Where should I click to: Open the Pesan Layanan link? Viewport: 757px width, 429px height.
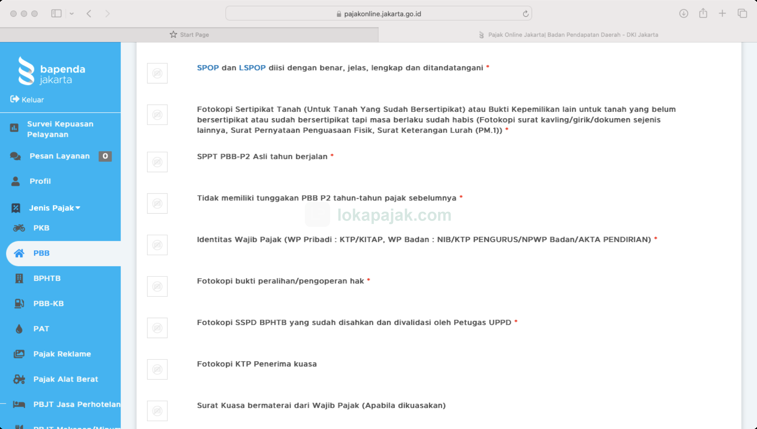(60, 156)
